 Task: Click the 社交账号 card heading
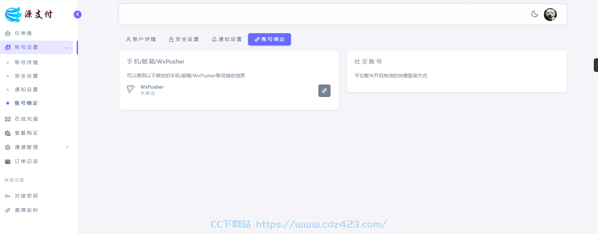[368, 62]
